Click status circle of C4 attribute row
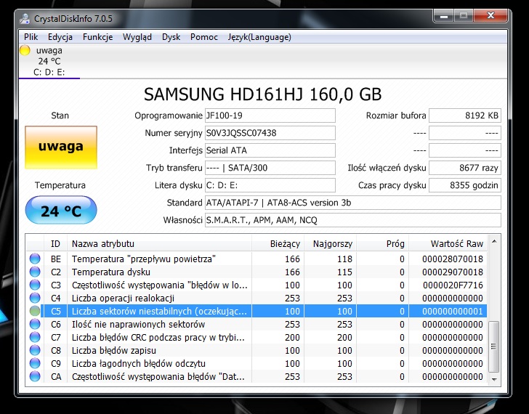Screen dimensions: 529x414 pyautogui.click(x=35, y=298)
